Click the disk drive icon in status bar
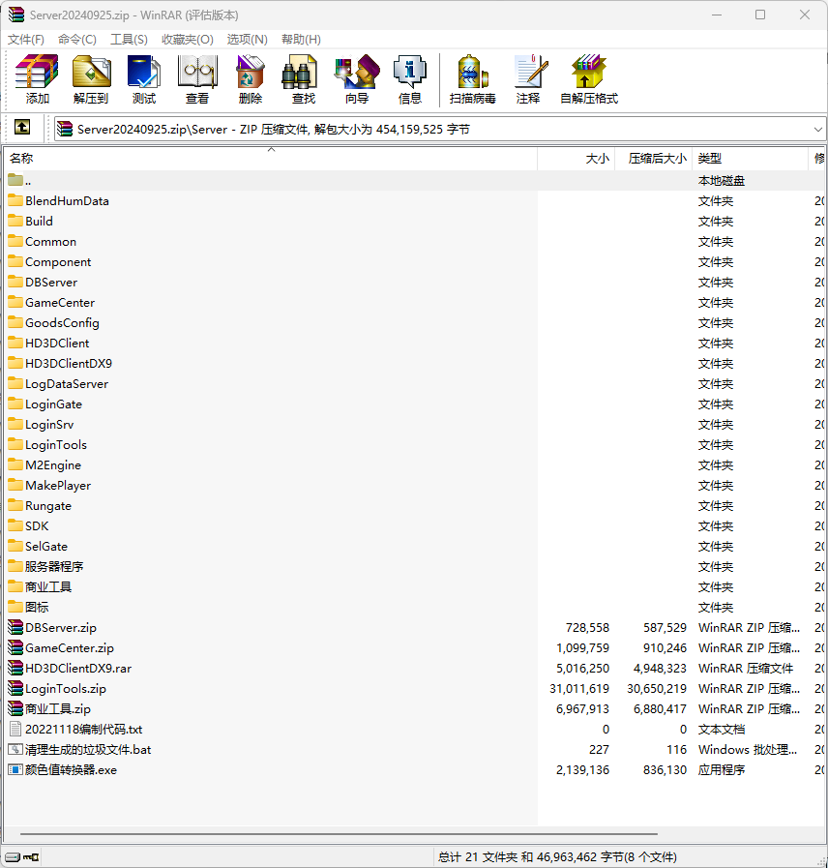 point(13,857)
